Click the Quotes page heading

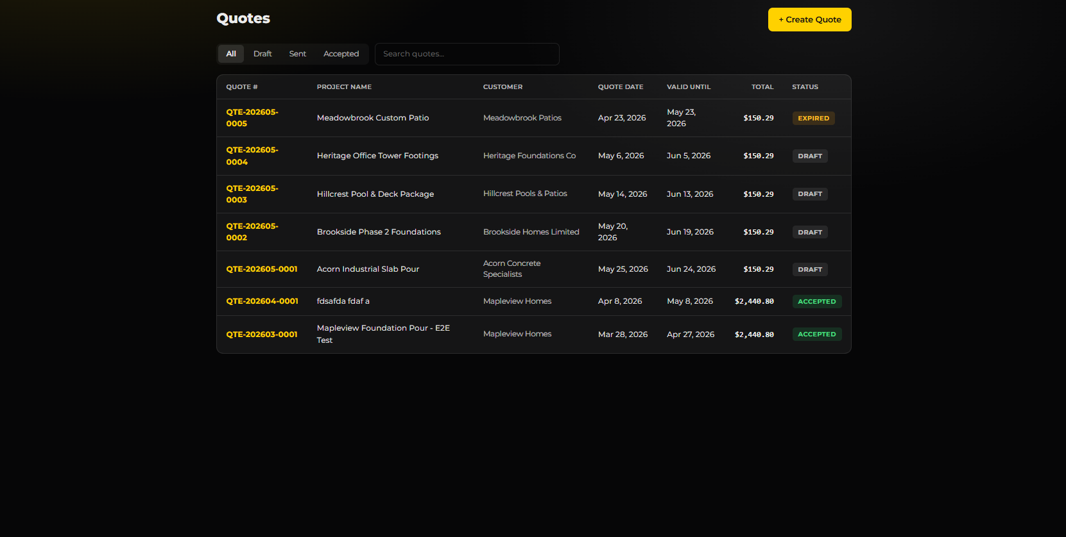click(243, 19)
